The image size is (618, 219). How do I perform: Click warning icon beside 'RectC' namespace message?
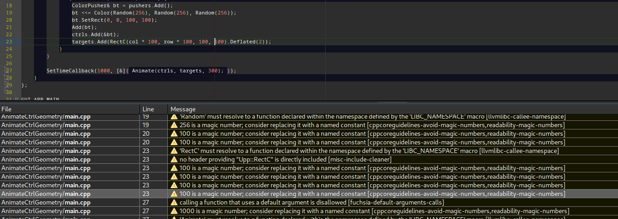pos(174,151)
